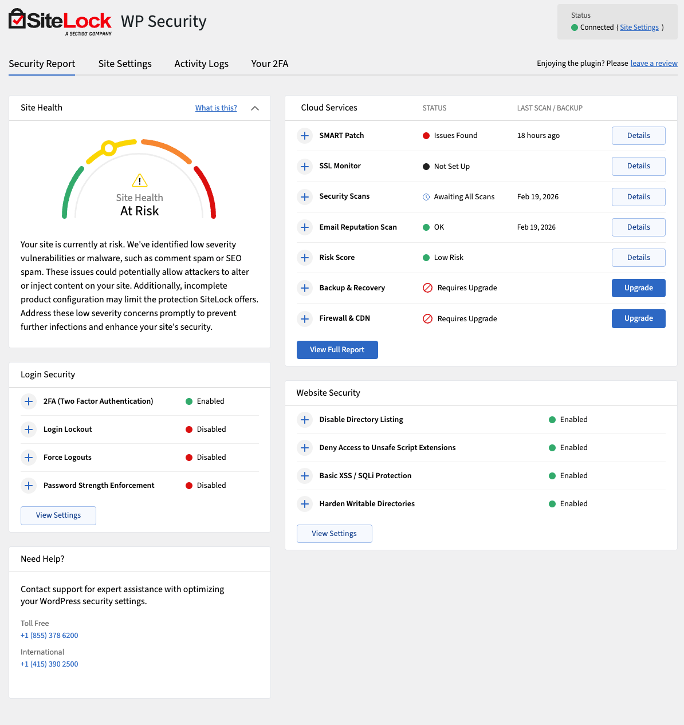The image size is (684, 725).
Task: Expand the Firewall & CDN row
Action: 305,318
